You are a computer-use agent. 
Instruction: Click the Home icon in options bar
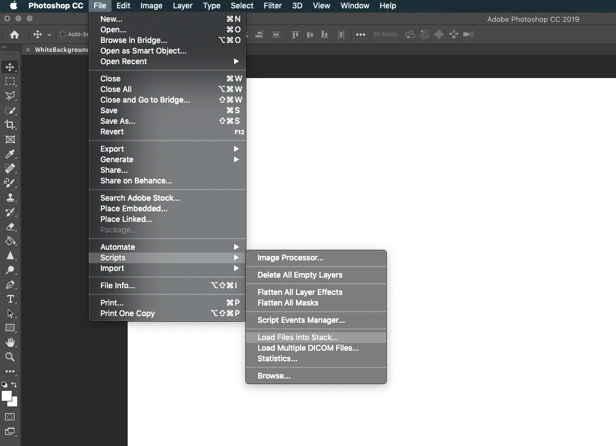[14, 35]
